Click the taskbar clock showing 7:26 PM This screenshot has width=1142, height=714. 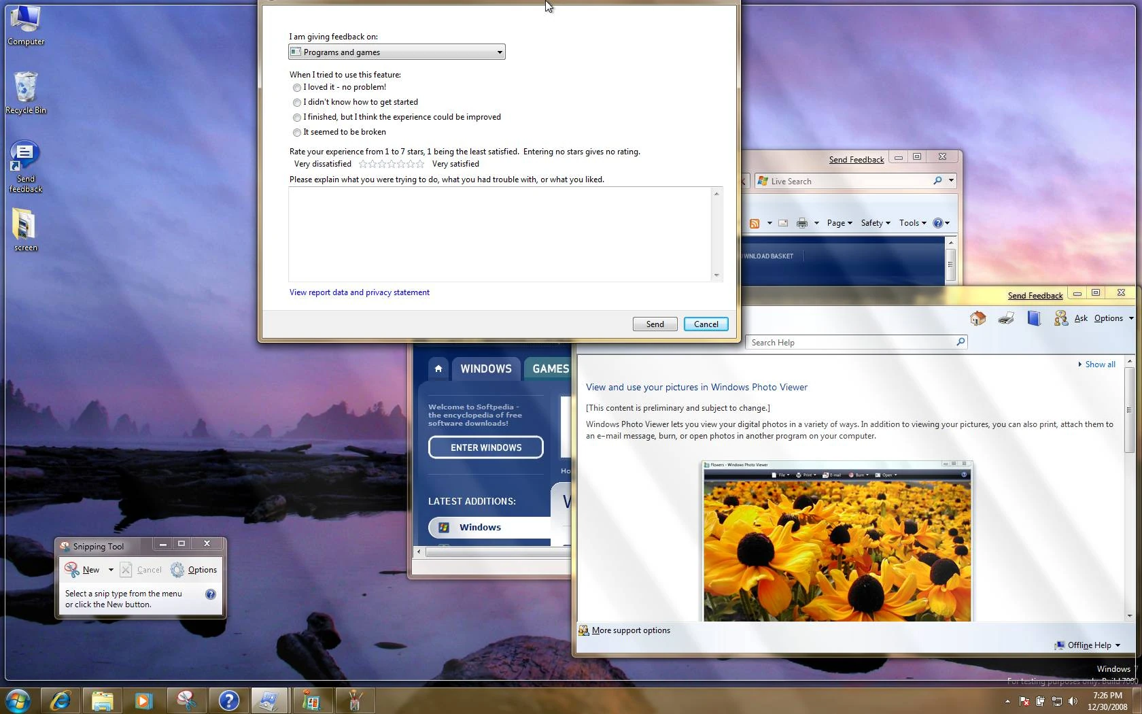[1107, 701]
